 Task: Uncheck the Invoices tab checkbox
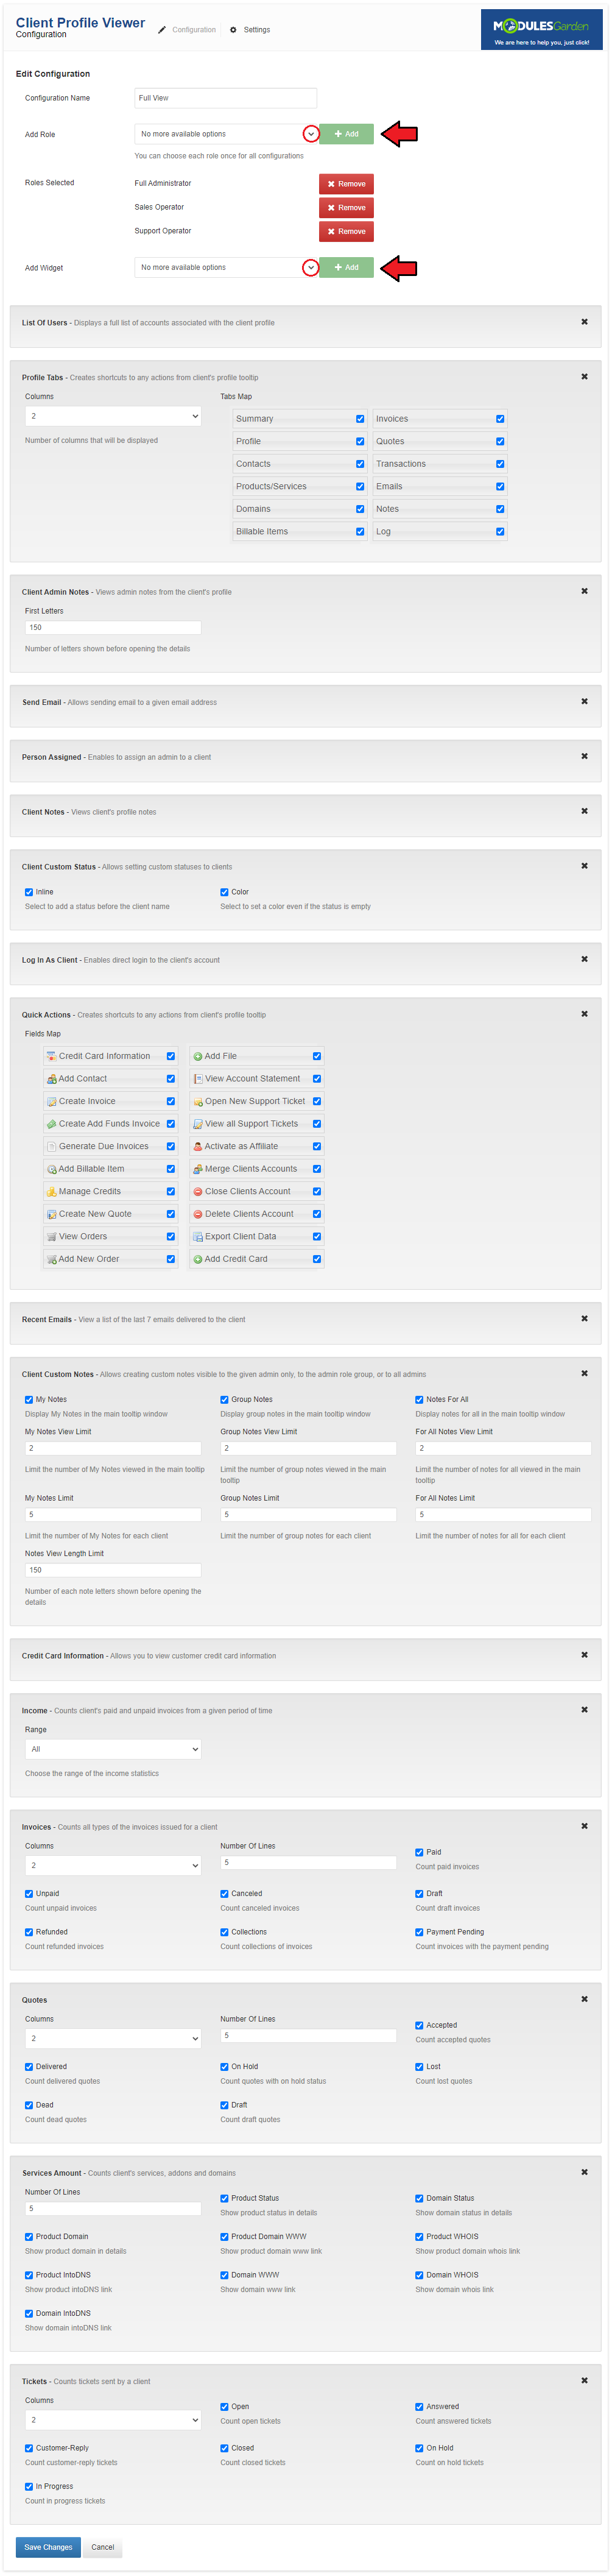500,419
